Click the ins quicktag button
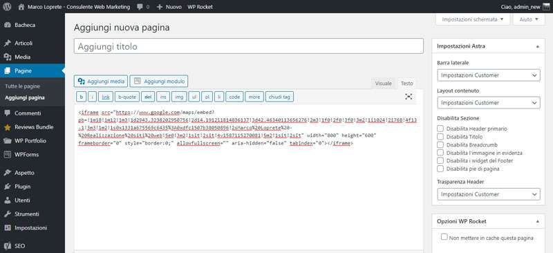553x253 pixels. [163, 97]
